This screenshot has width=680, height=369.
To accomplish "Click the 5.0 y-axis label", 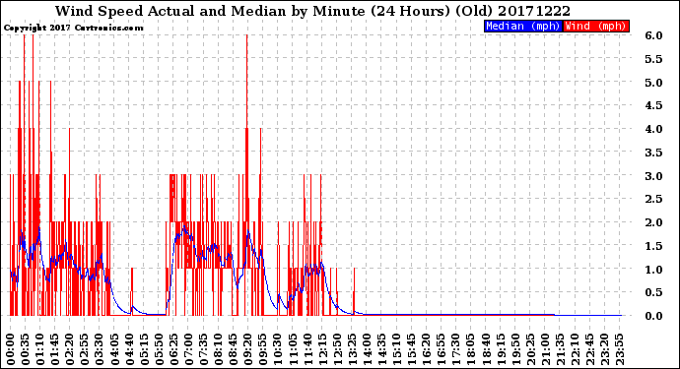I will click(x=653, y=83).
